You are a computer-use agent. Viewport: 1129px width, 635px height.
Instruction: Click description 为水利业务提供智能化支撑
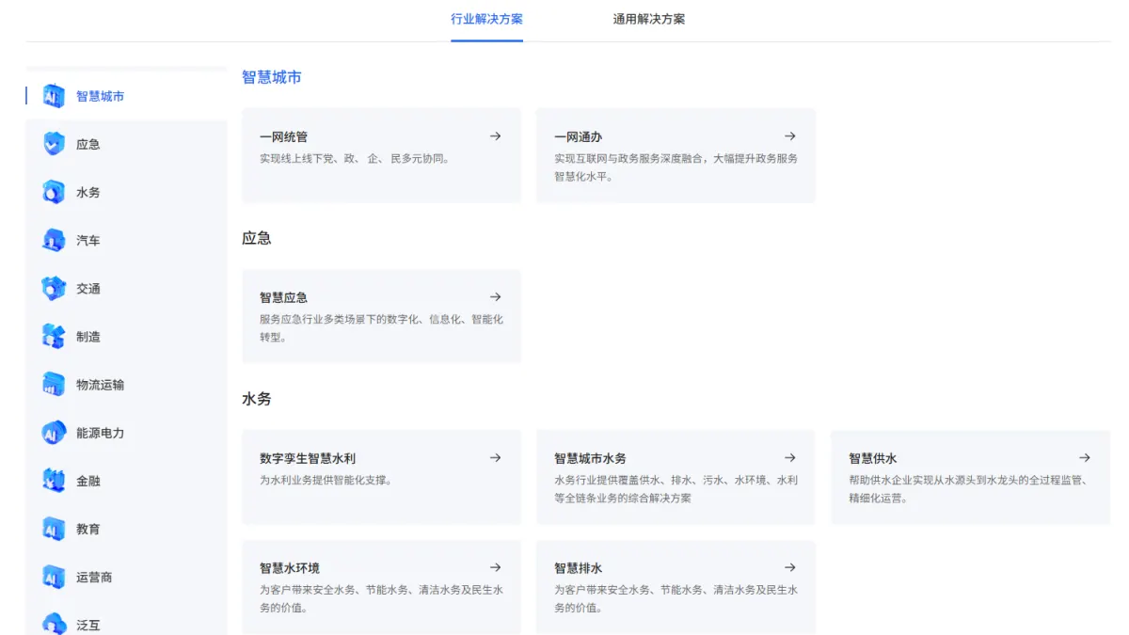[x=326, y=480]
